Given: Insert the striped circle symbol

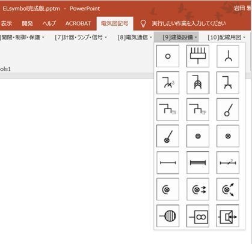Looking at the screenshot, I should coord(168,216).
